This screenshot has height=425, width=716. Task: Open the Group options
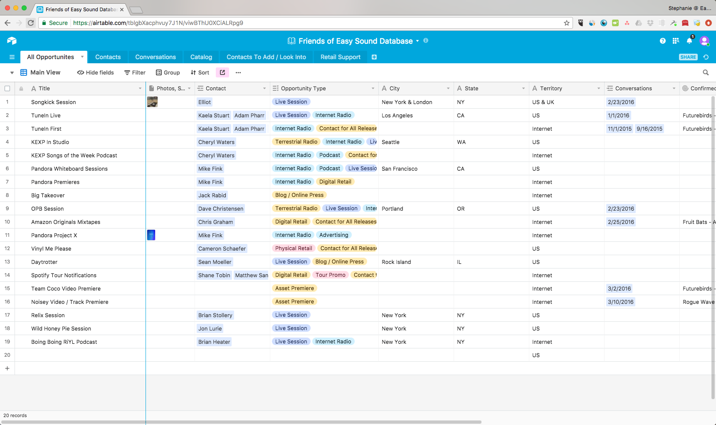click(168, 72)
